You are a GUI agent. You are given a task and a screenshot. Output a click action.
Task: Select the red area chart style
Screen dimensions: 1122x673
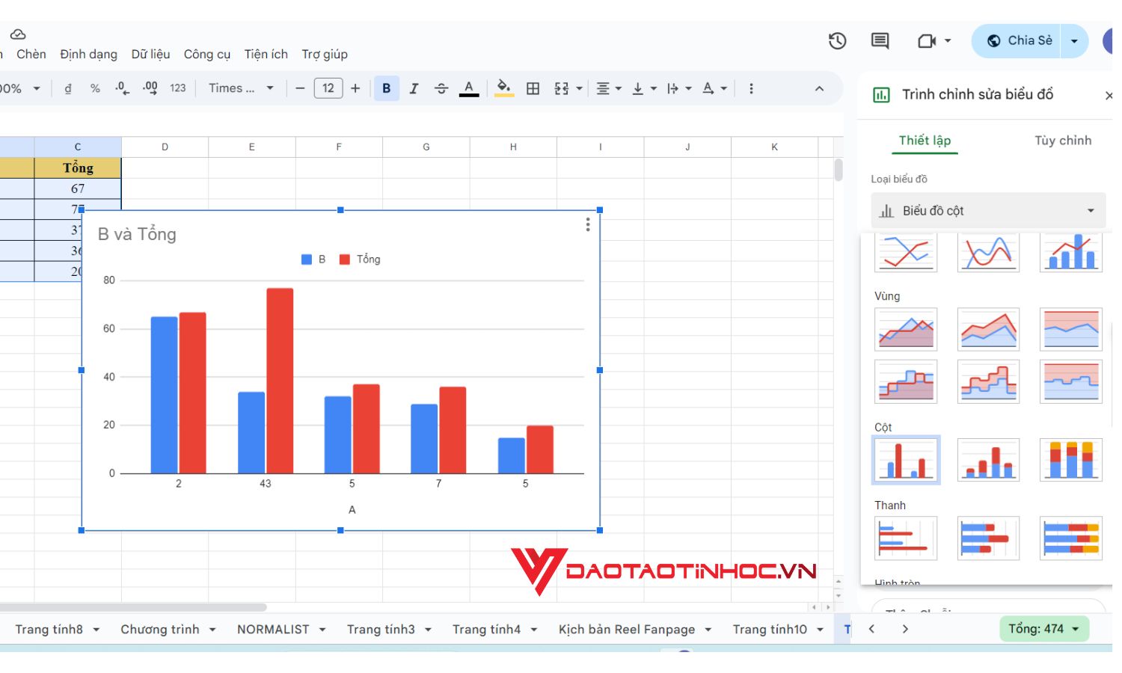(x=988, y=329)
